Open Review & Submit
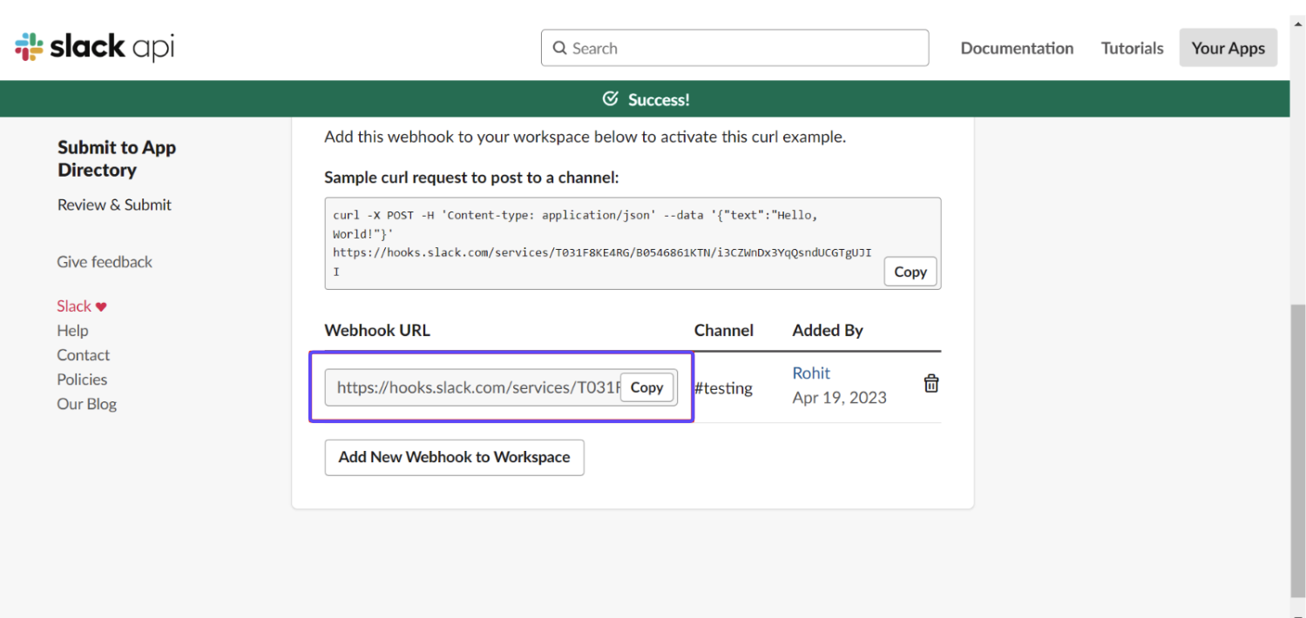 pyautogui.click(x=114, y=204)
